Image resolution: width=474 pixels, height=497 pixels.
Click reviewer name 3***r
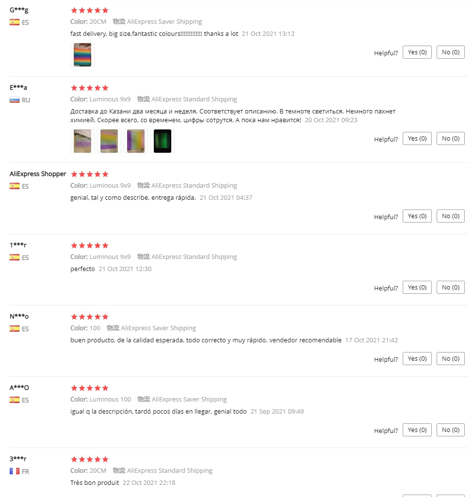point(18,459)
